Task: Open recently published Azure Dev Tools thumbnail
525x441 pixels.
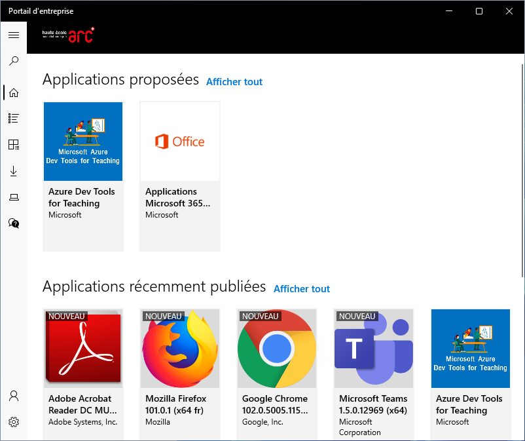Action: click(x=471, y=349)
